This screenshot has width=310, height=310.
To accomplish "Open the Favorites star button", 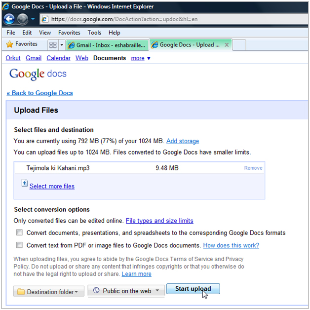I will click(x=22, y=44).
